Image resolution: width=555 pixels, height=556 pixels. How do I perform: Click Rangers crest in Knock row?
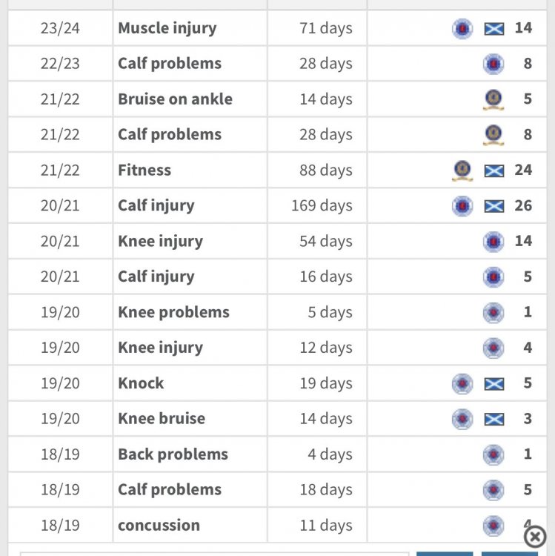[x=462, y=383]
